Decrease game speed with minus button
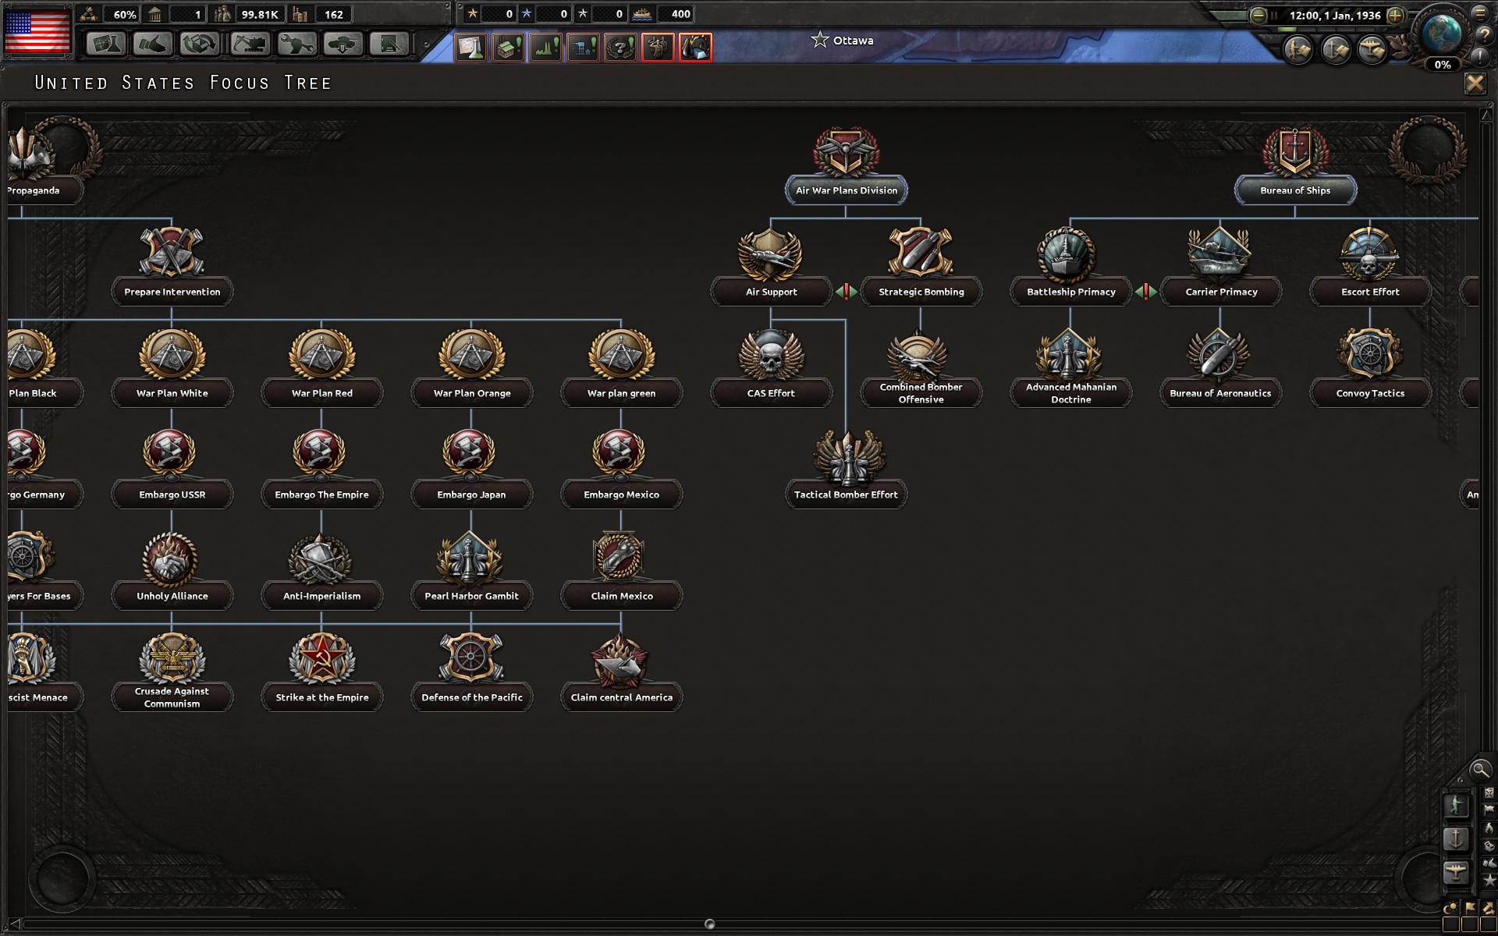1498x936 pixels. (1258, 16)
